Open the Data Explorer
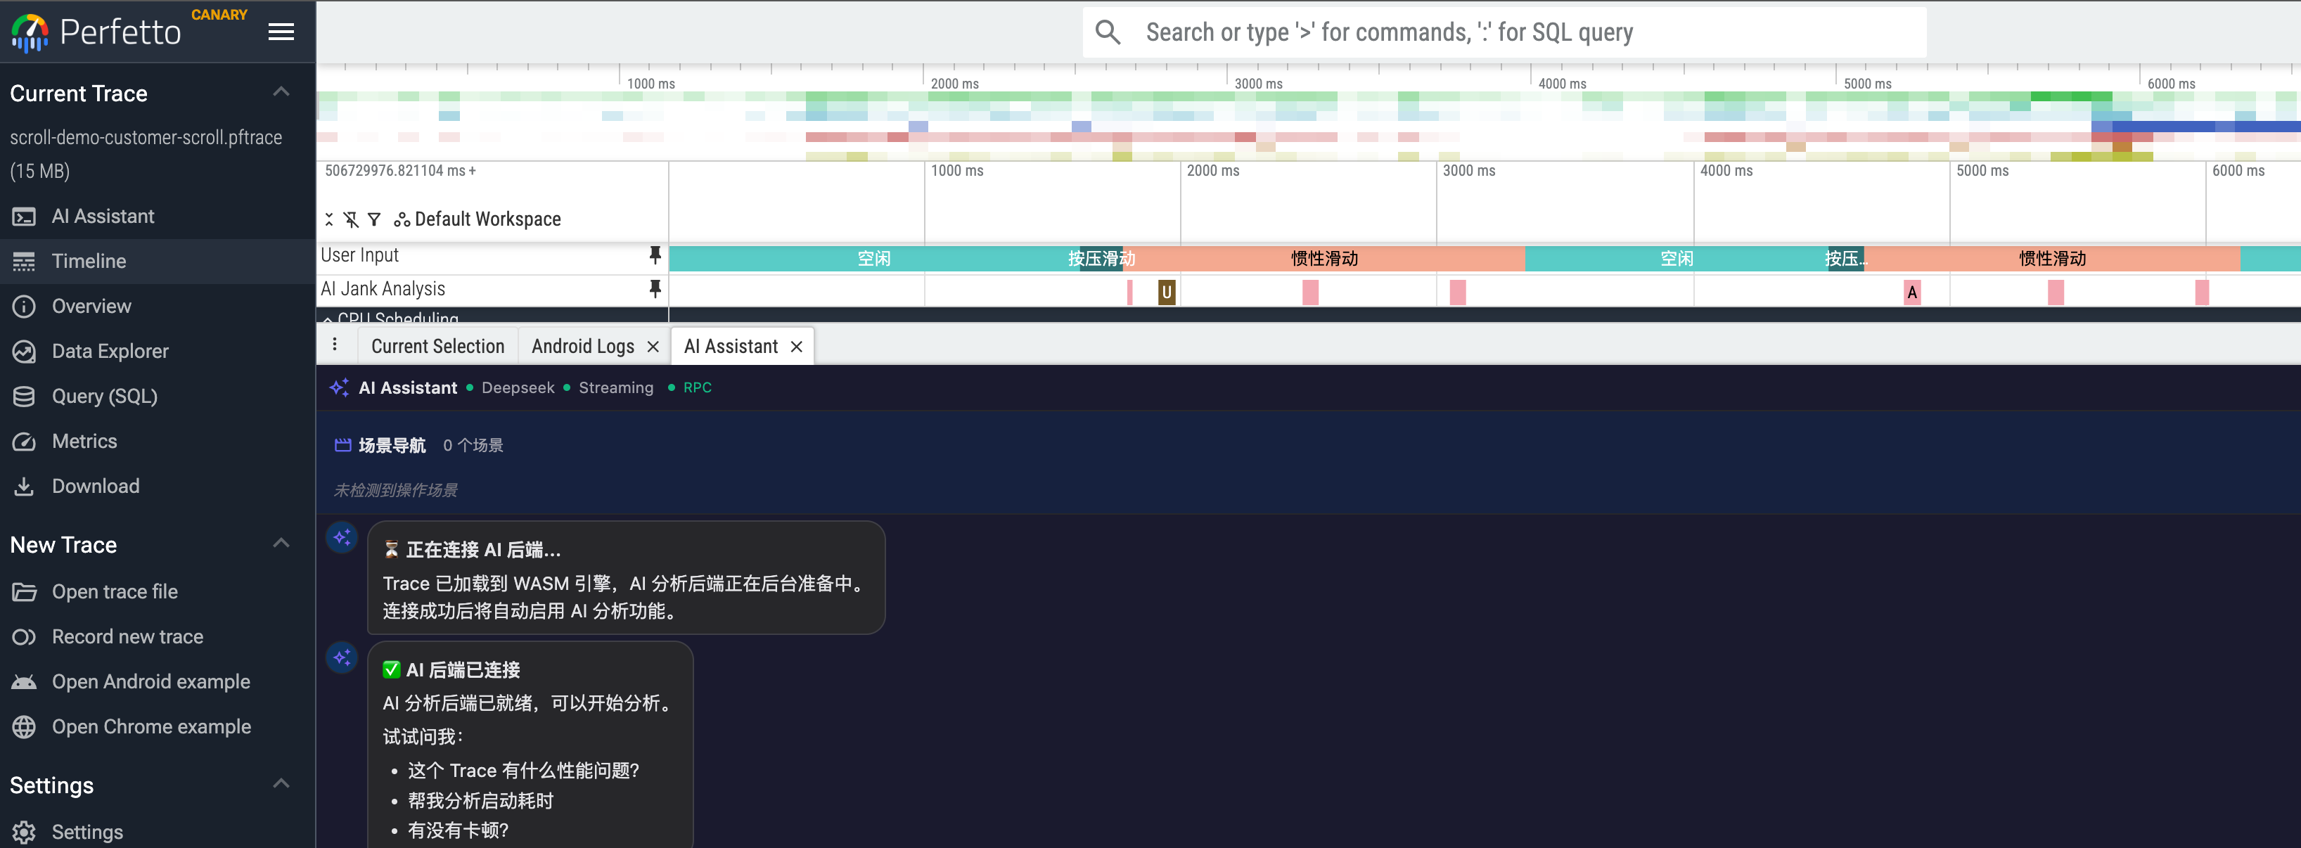This screenshot has height=848, width=2301. pyautogui.click(x=109, y=350)
